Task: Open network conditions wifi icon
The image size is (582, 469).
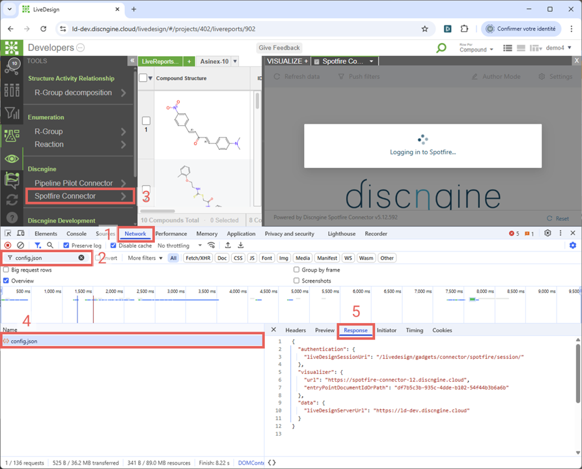Action: (x=211, y=245)
